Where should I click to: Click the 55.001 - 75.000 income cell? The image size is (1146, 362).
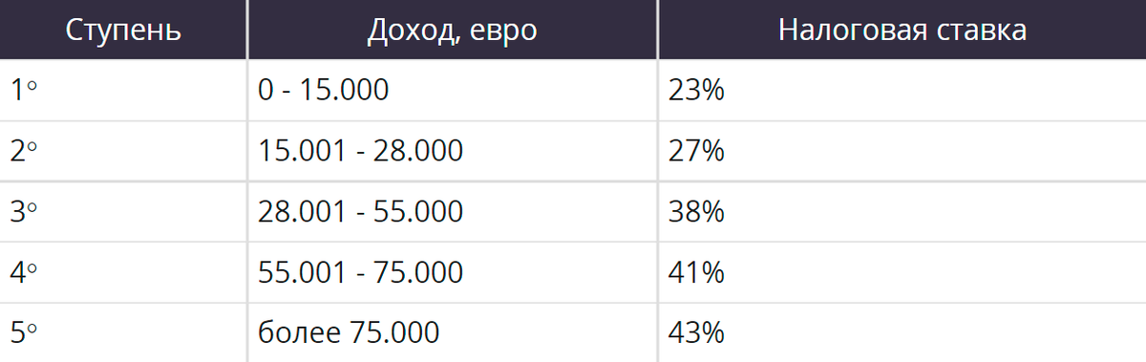coord(452,272)
